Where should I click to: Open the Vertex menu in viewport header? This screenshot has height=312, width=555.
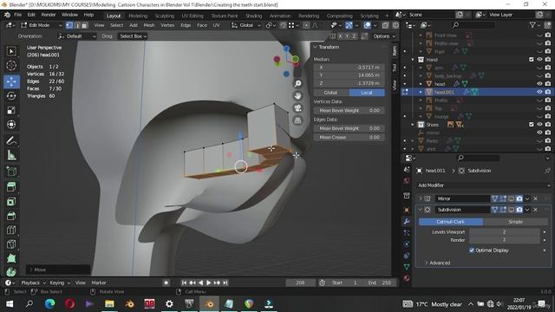(167, 25)
